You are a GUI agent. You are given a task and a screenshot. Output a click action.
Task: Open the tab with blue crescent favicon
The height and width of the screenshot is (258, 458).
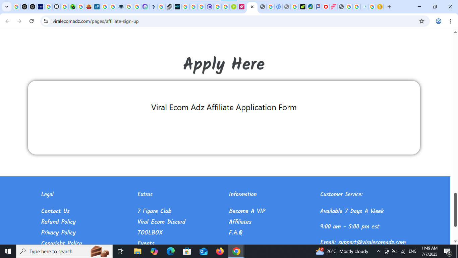[x=153, y=7]
